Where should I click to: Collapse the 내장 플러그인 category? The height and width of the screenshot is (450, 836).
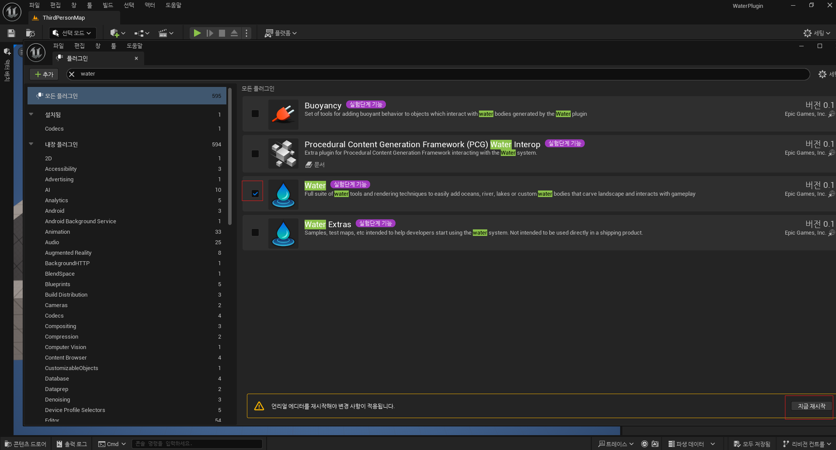click(31, 144)
